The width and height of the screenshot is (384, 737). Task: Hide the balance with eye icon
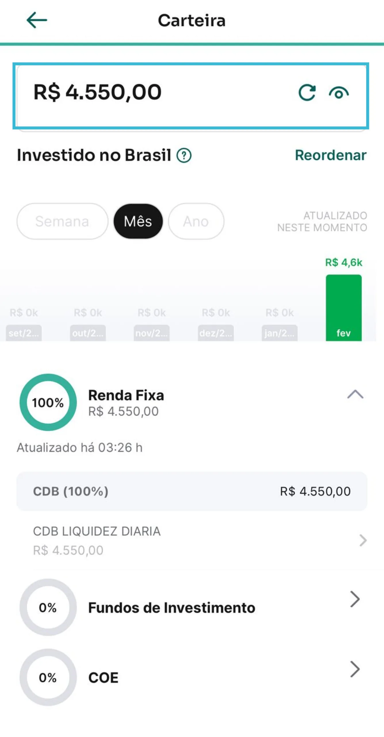[339, 93]
